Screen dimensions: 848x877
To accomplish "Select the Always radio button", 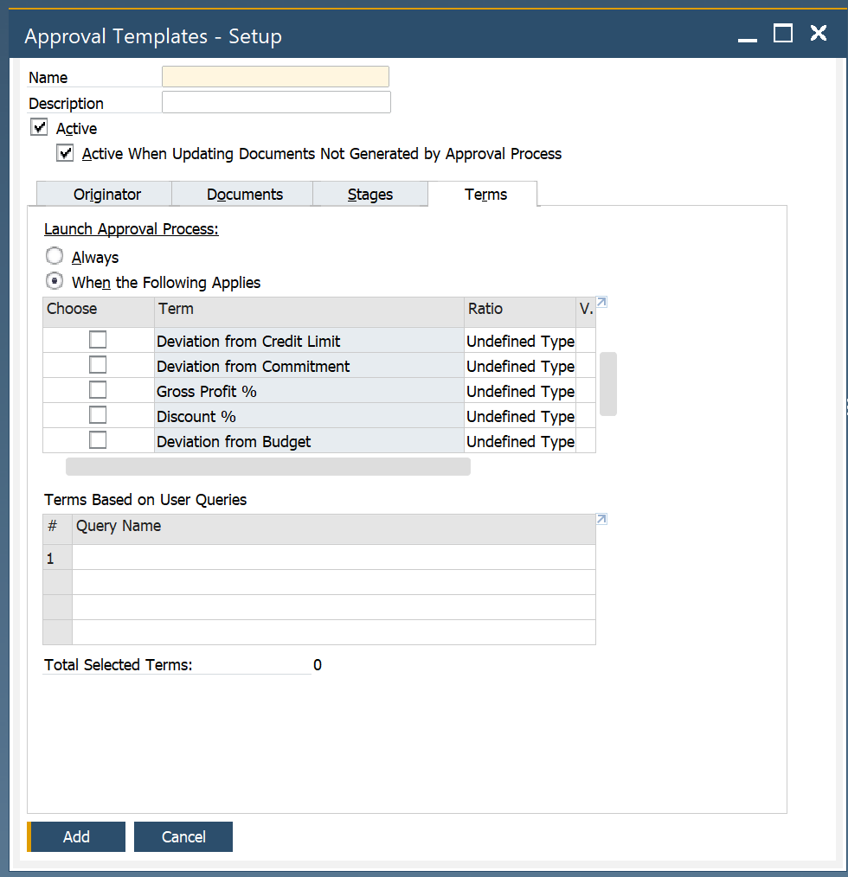I will point(55,255).
